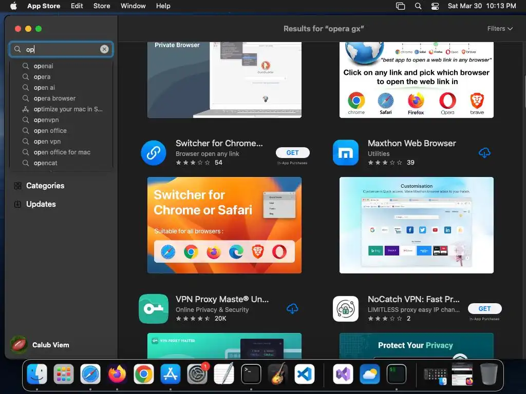Open purple Visual Studio from Dock
The height and width of the screenshot is (394, 526).
click(343, 374)
